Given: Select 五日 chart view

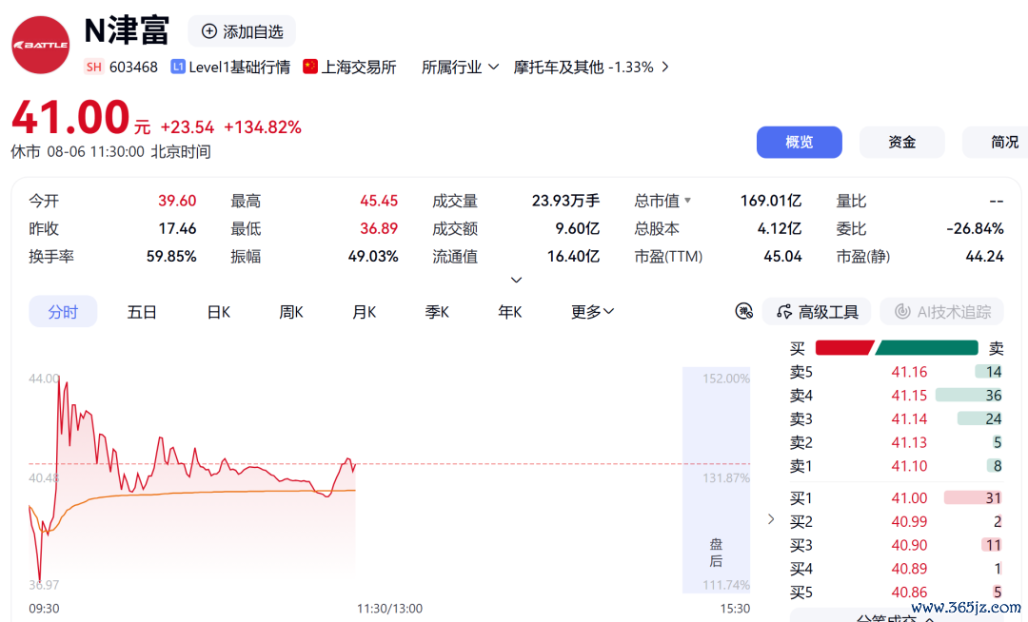Looking at the screenshot, I should point(142,312).
